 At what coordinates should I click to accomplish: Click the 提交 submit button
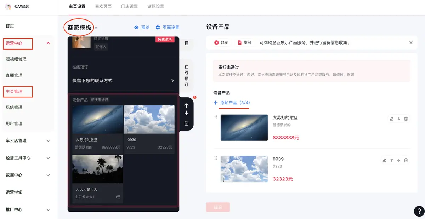point(218,207)
